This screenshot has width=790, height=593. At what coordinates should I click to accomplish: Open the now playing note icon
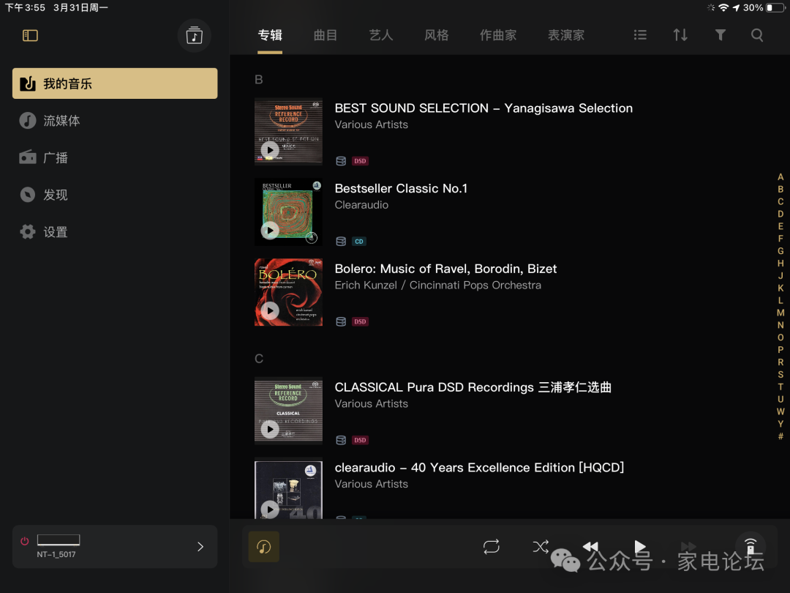[264, 547]
